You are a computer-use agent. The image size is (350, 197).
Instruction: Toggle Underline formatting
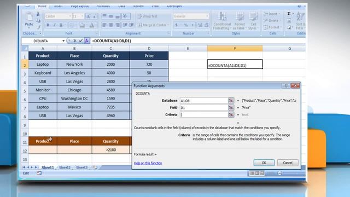coord(61,25)
